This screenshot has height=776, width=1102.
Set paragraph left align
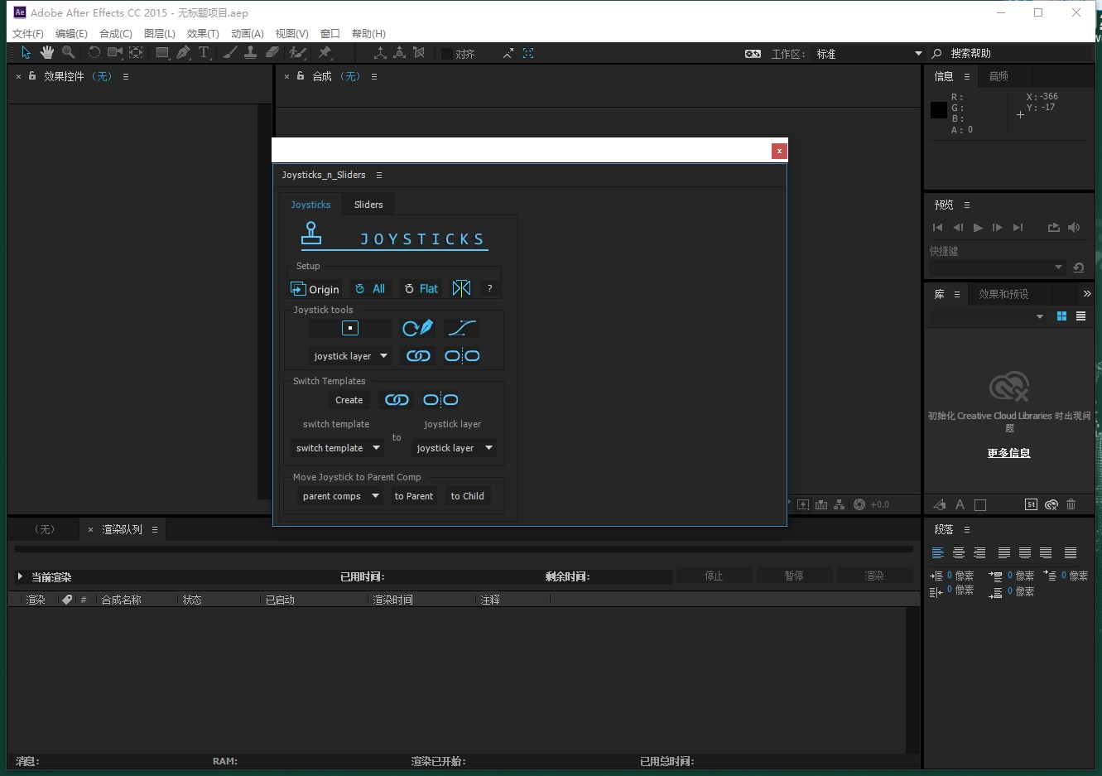tap(938, 552)
